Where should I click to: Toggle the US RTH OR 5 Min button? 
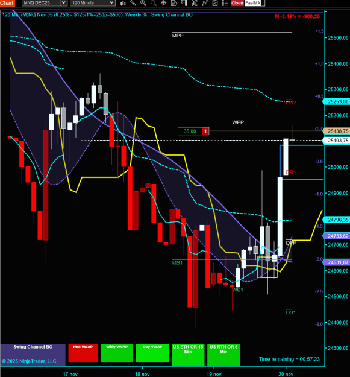click(x=223, y=355)
